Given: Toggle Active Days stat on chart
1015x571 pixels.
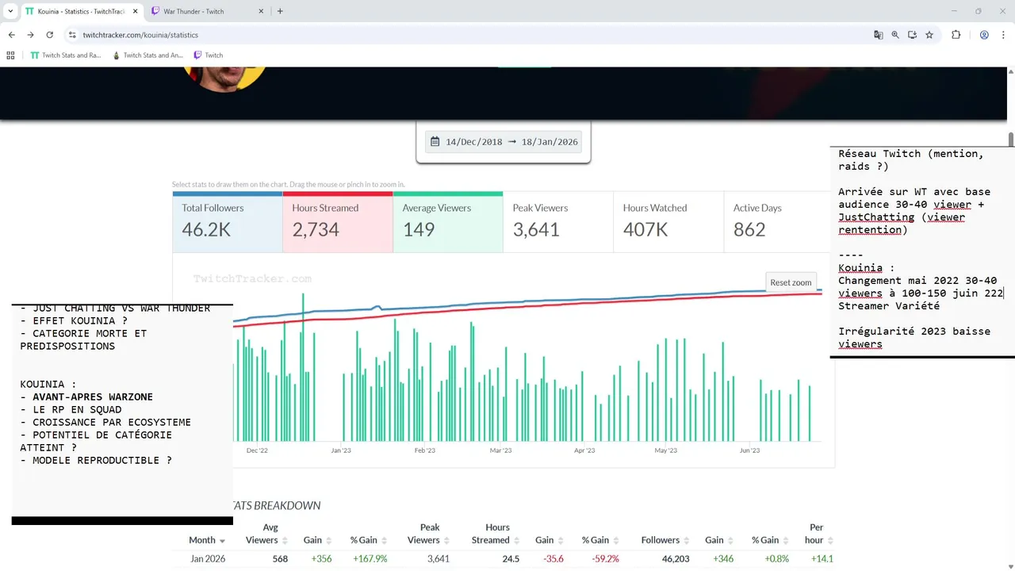Looking at the screenshot, I should (x=777, y=222).
